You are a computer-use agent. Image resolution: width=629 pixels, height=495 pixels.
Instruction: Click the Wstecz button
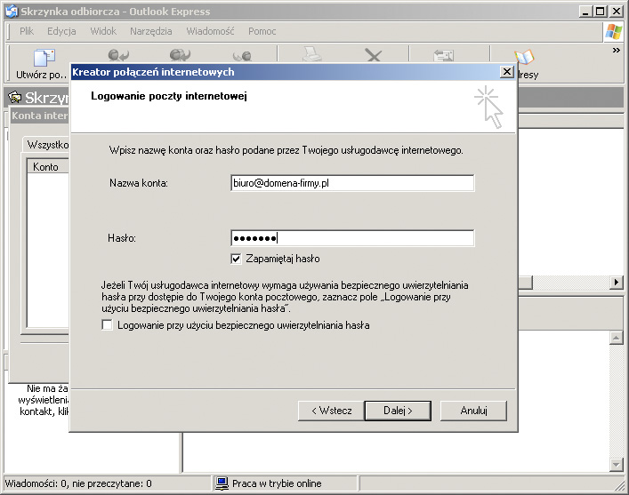pos(331,411)
